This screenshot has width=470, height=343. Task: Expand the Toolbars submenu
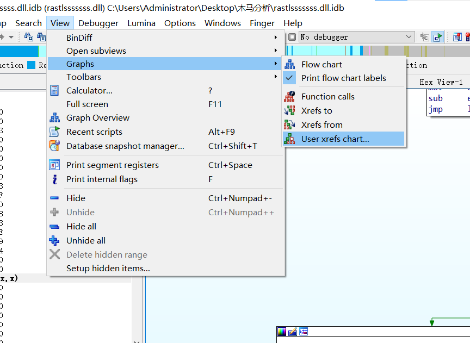coord(275,77)
